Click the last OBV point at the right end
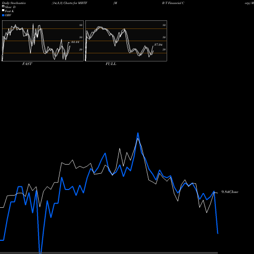This screenshot has height=254, width=254. pyautogui.click(x=217, y=233)
